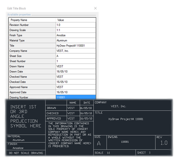Click the DRAWN row name VEST in title block
The width and height of the screenshot is (178, 159).
[x=71, y=108]
